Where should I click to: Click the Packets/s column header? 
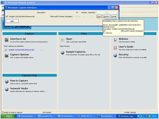(92, 12)
